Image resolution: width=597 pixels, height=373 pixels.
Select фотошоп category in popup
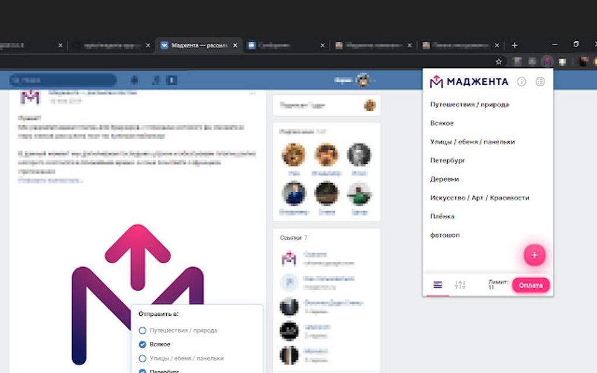pos(445,235)
